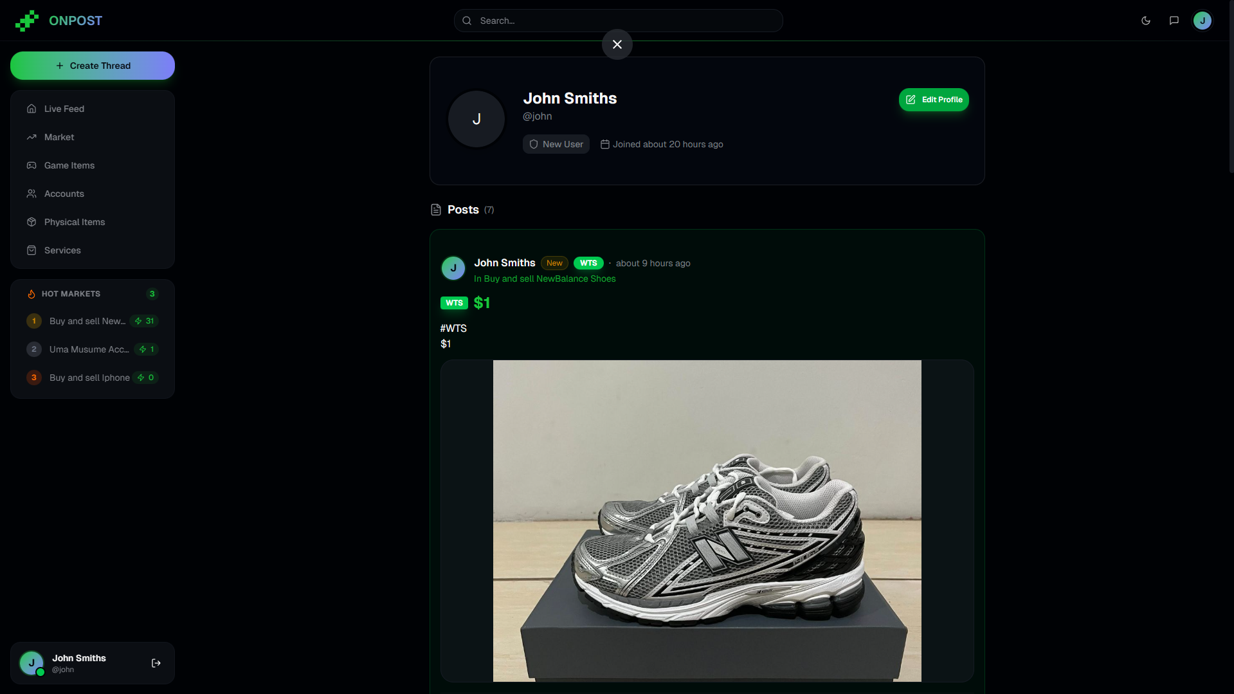Click the search magnifier icon
Screen dimensions: 1234x694
[467, 21]
